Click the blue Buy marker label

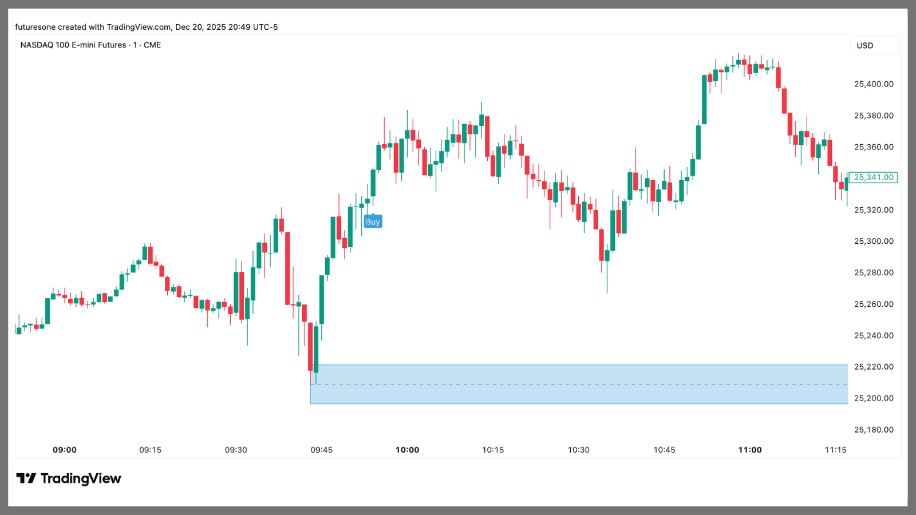(373, 222)
